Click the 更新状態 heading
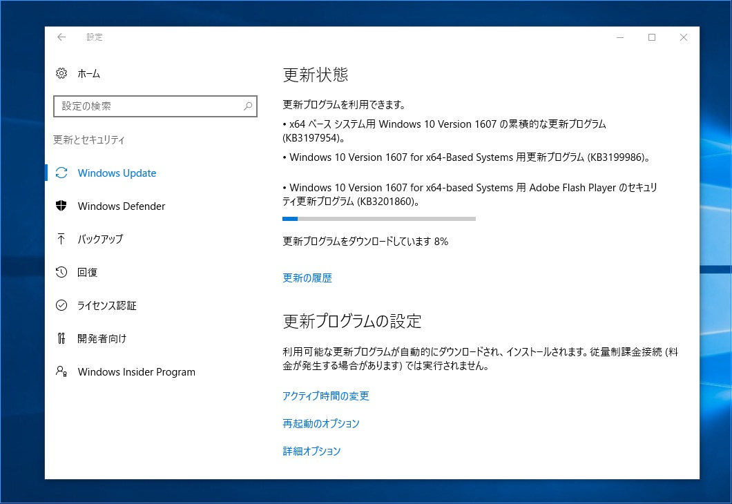Viewport: 732px width, 504px height. tap(316, 75)
